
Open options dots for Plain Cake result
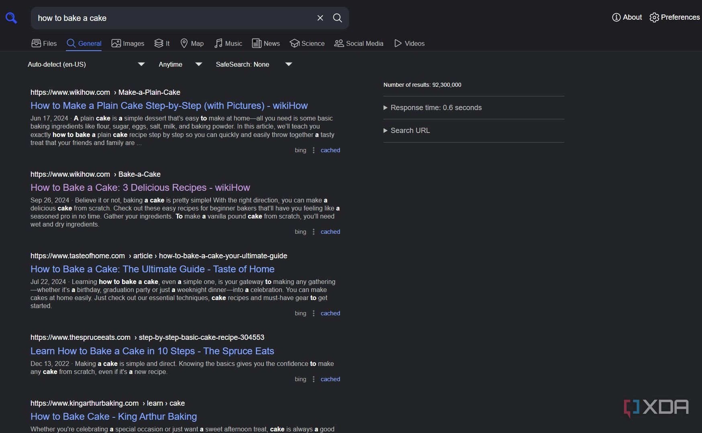[x=314, y=150]
